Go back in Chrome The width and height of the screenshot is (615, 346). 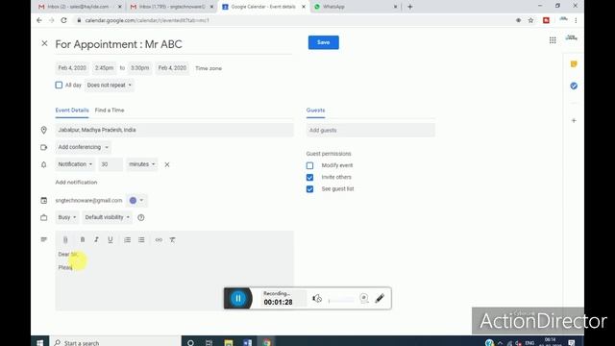pos(39,20)
